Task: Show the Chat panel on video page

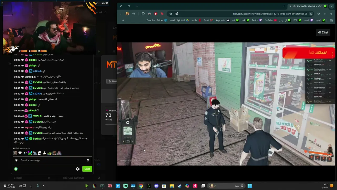Action: [x=323, y=32]
